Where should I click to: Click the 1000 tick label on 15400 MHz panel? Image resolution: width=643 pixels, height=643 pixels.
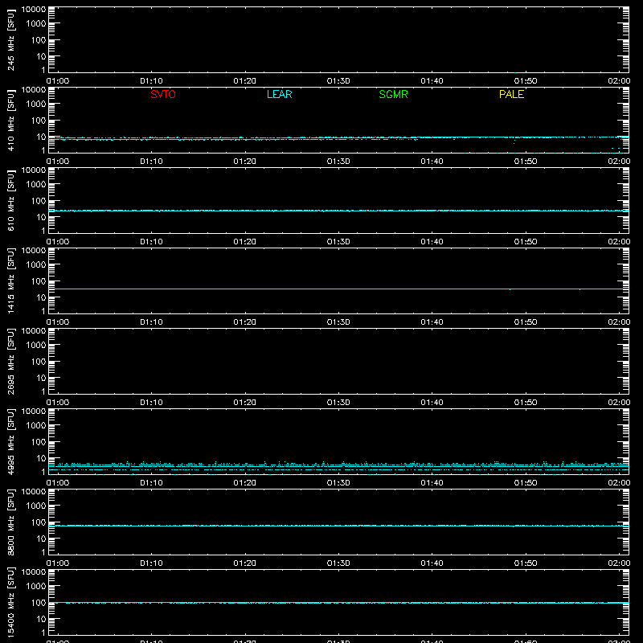point(36,587)
